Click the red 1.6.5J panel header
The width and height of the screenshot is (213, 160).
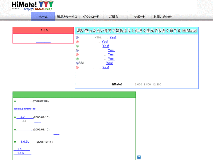(43, 30)
